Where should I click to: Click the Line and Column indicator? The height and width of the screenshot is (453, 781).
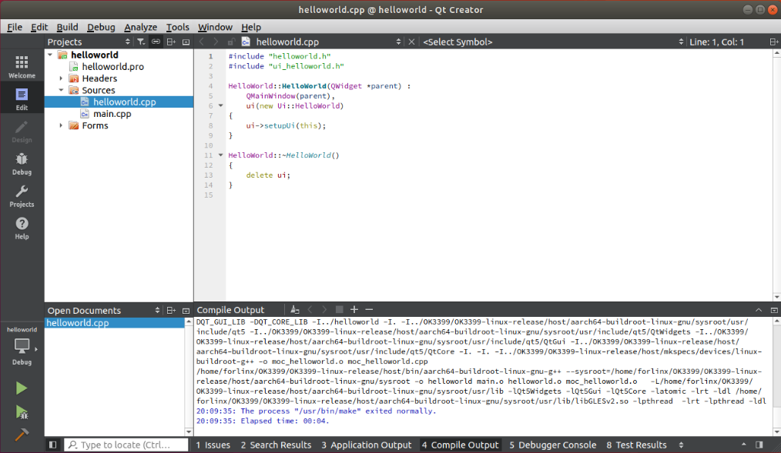pos(716,42)
